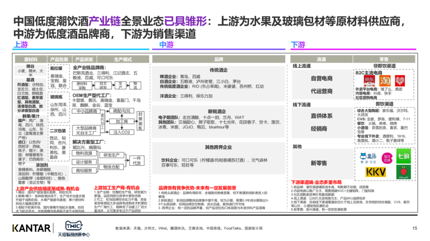This screenshot has height=241, width=430.
Task: Click the red 下游渠道端-业态多重布局 heading
Action: [316, 182]
